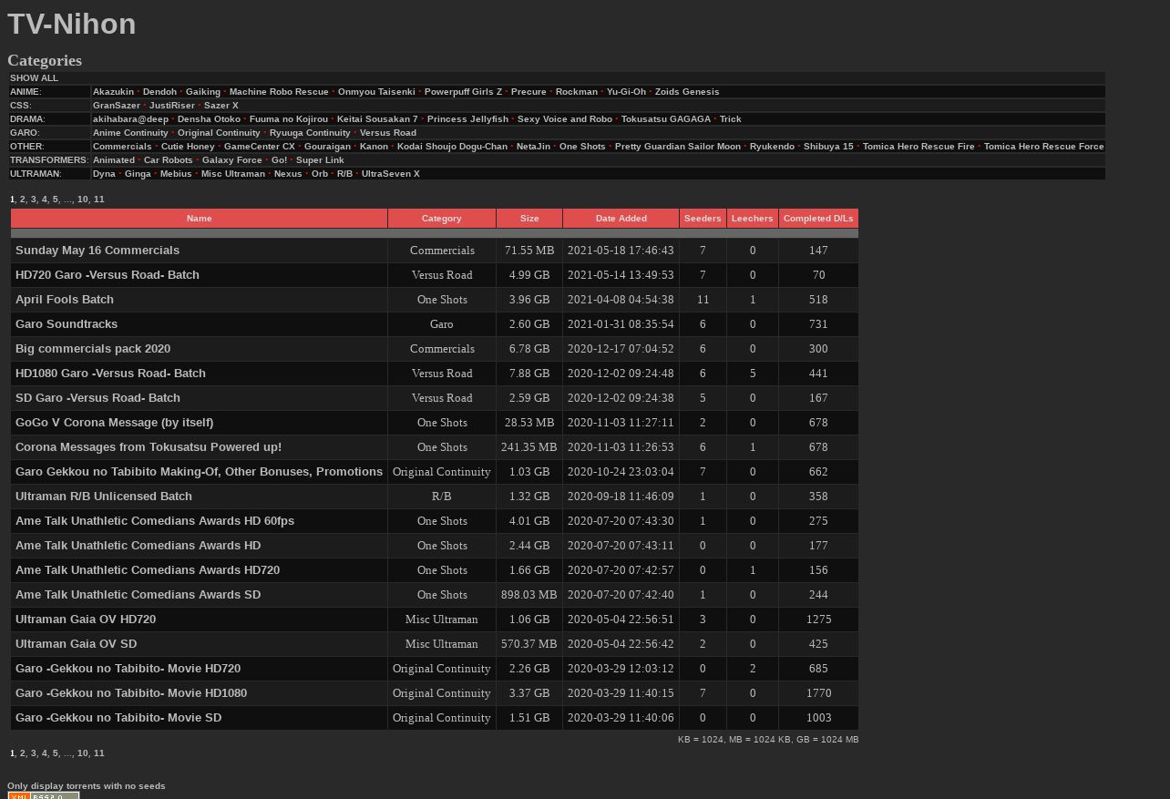Open Corona Messages from Tokusatsu Powered up!

tap(149, 447)
